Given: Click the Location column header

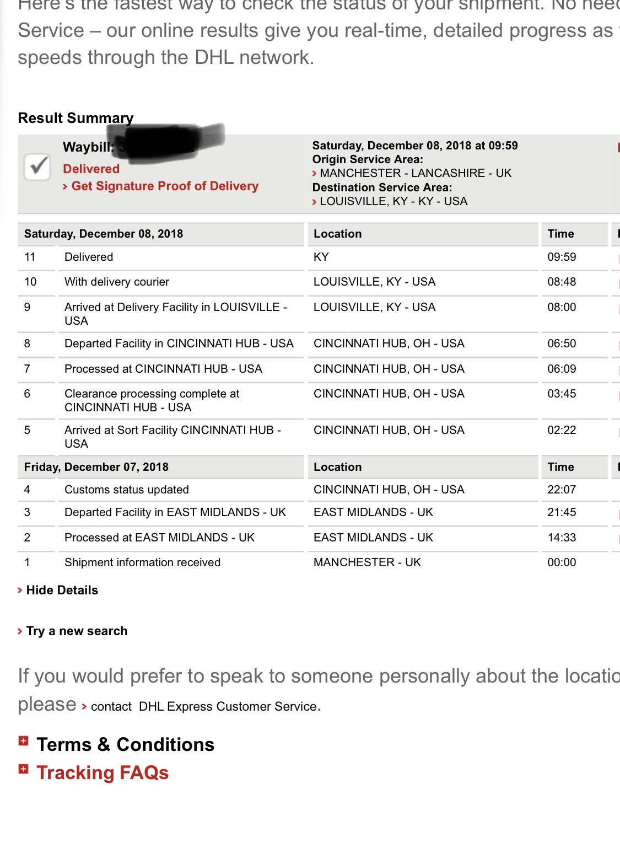Looking at the screenshot, I should click(x=337, y=234).
